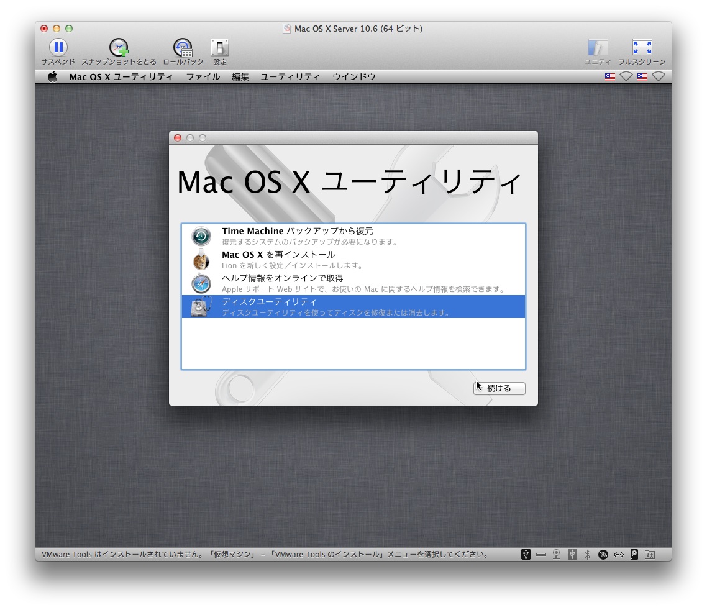This screenshot has height=610, width=707.
Task: Open the ユーティリティ menu
Action: pyautogui.click(x=290, y=76)
